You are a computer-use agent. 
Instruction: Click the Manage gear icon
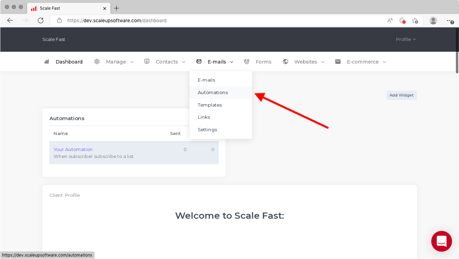[97, 61]
